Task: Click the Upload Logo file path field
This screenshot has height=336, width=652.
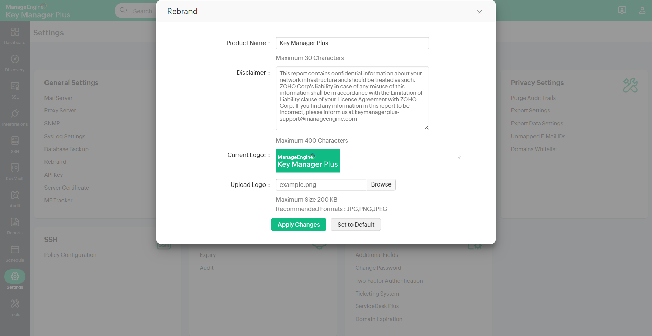Action: point(321,185)
